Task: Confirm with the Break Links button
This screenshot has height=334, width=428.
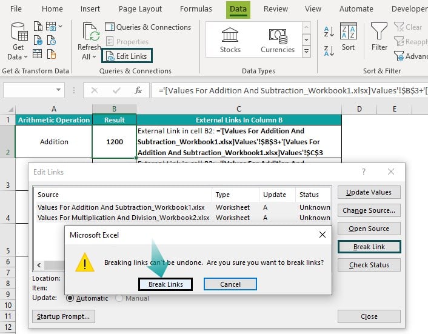Action: pos(166,284)
